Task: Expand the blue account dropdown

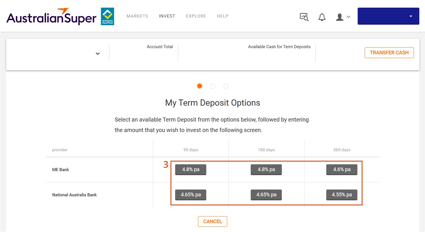Action: [x=388, y=16]
